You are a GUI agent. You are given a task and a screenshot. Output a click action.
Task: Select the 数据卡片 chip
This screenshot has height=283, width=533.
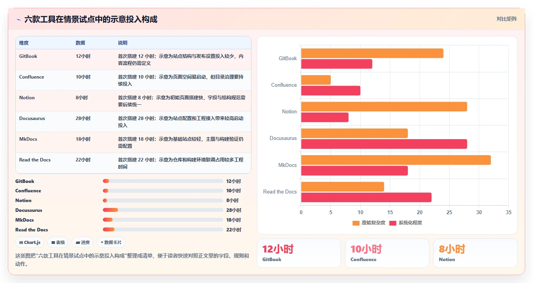coord(111,242)
